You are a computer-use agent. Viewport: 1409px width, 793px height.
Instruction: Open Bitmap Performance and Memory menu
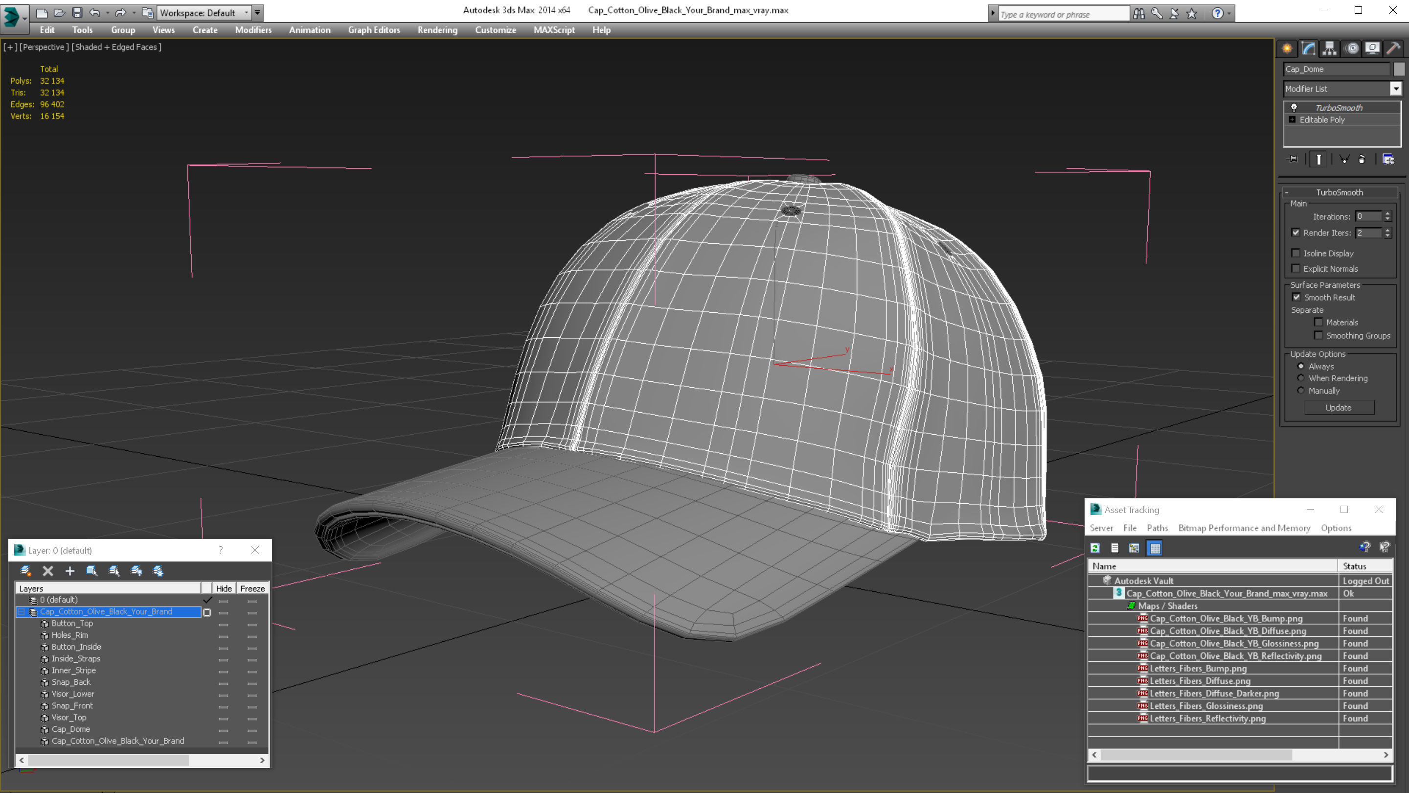1244,528
